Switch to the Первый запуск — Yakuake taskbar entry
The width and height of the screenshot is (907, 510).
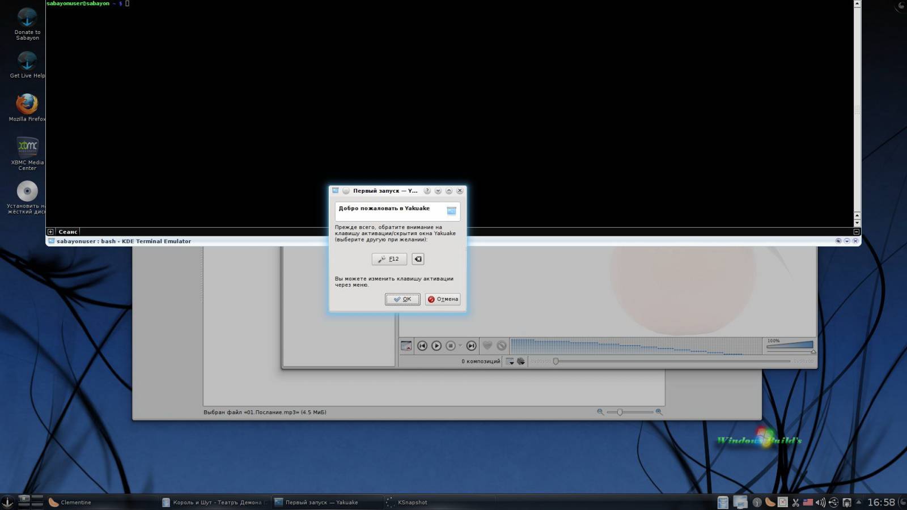(x=327, y=502)
